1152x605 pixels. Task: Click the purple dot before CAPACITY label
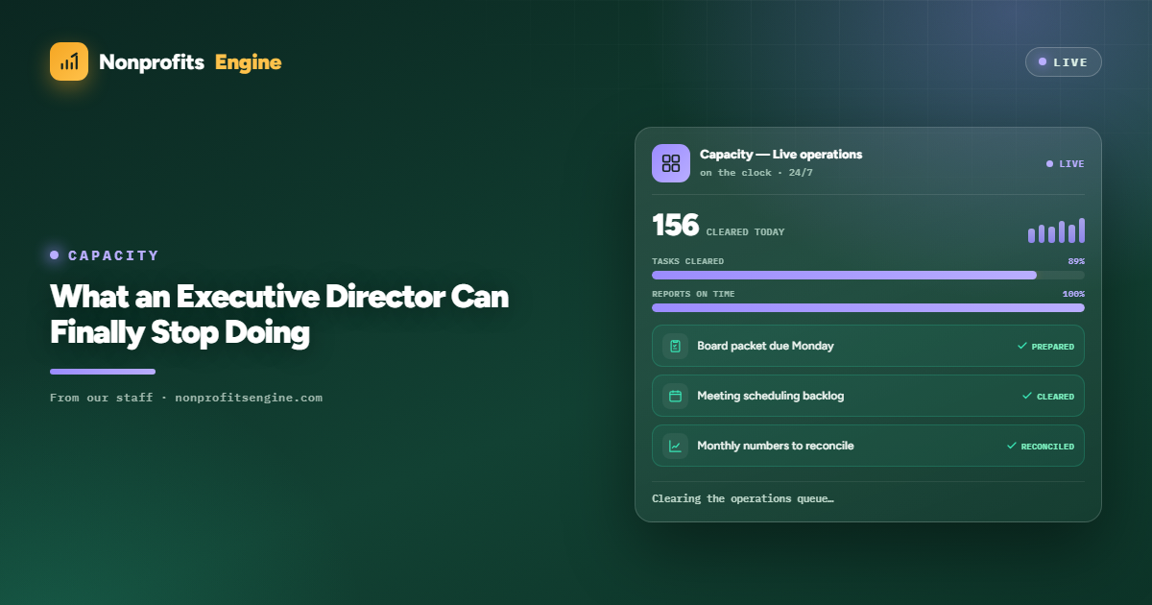(55, 255)
